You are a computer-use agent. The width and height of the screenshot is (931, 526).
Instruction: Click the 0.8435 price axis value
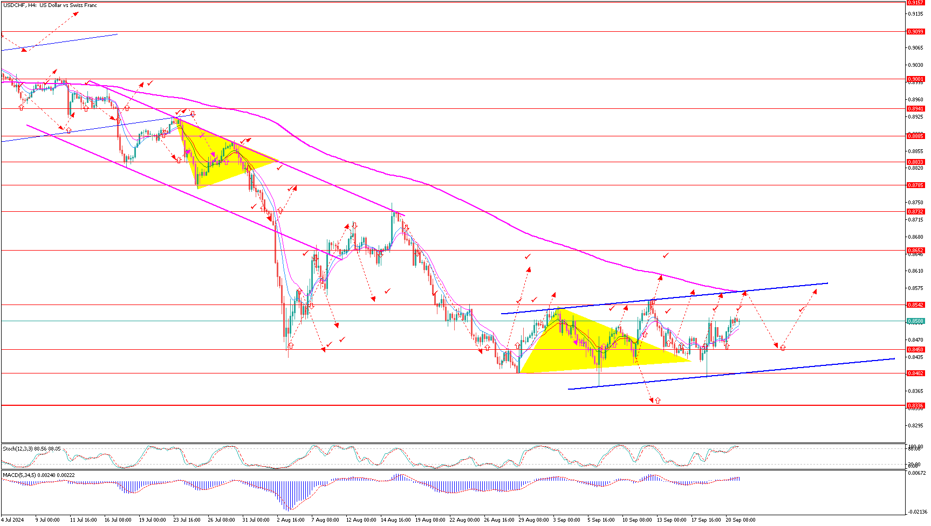tap(915, 357)
